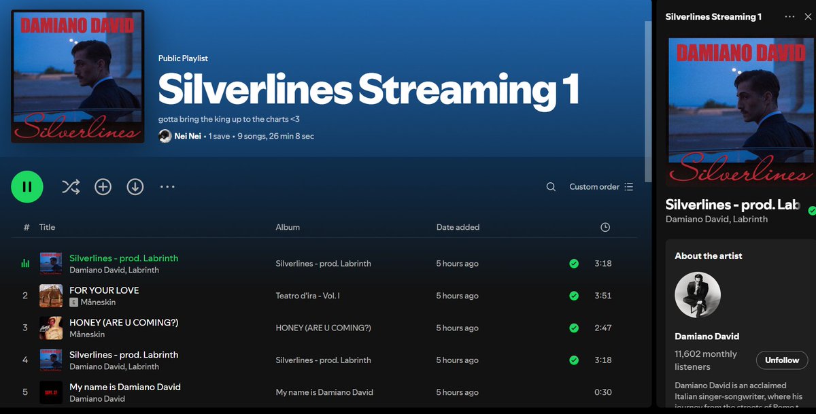Open search within the playlist

point(550,186)
